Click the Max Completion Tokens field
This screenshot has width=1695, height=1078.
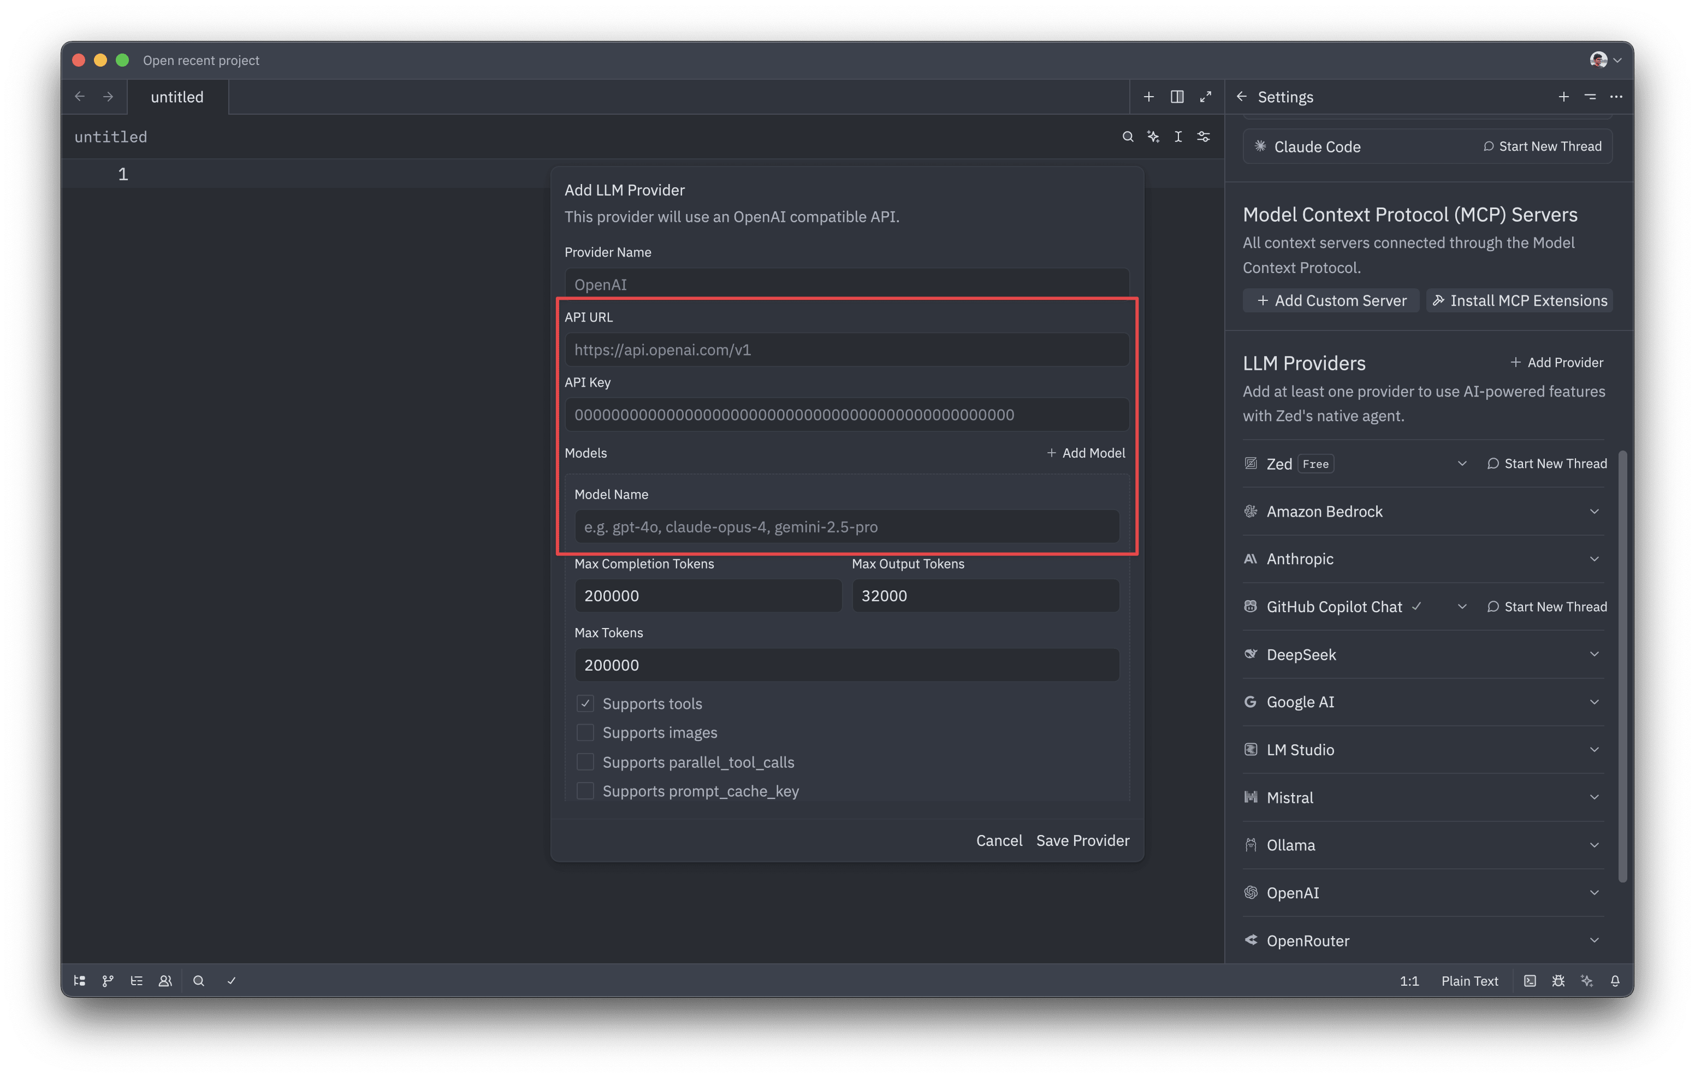point(708,596)
